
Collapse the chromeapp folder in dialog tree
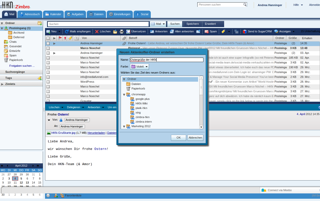[x=124, y=95]
